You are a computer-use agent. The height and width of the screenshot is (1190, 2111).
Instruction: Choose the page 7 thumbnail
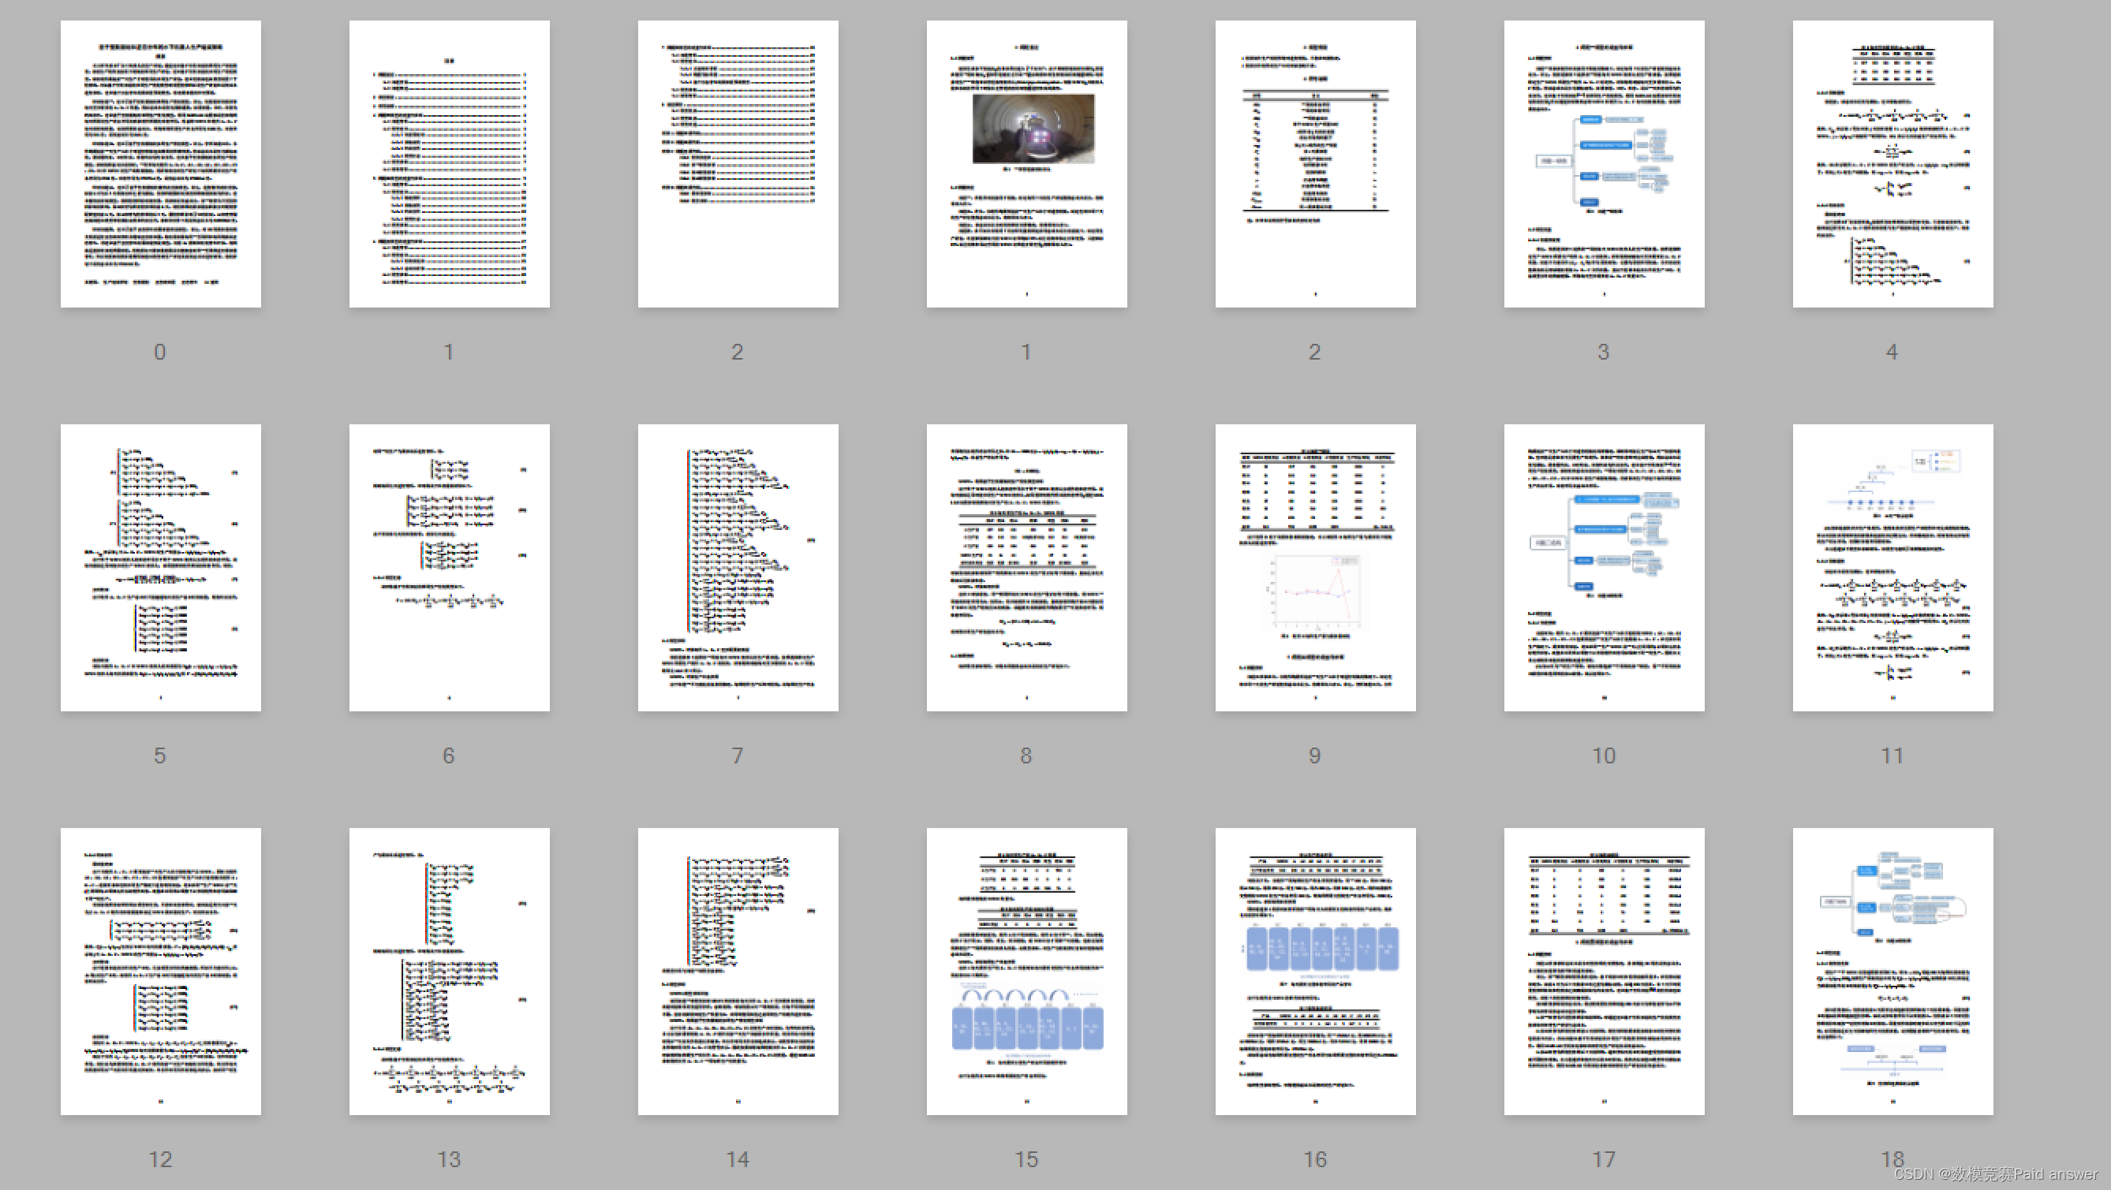[738, 567]
